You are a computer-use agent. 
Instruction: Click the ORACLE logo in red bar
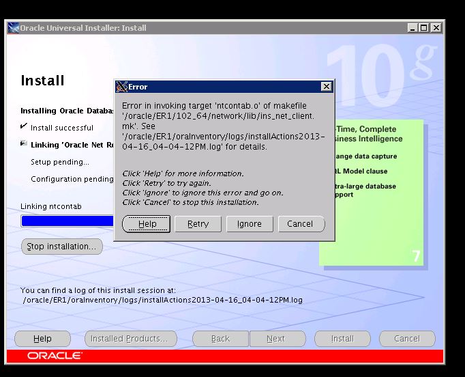point(55,356)
